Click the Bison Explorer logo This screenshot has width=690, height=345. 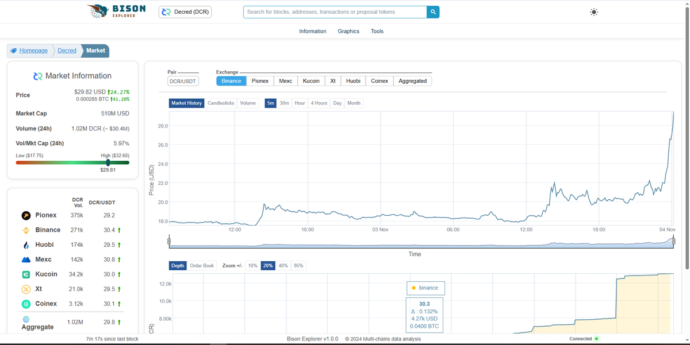(116, 11)
